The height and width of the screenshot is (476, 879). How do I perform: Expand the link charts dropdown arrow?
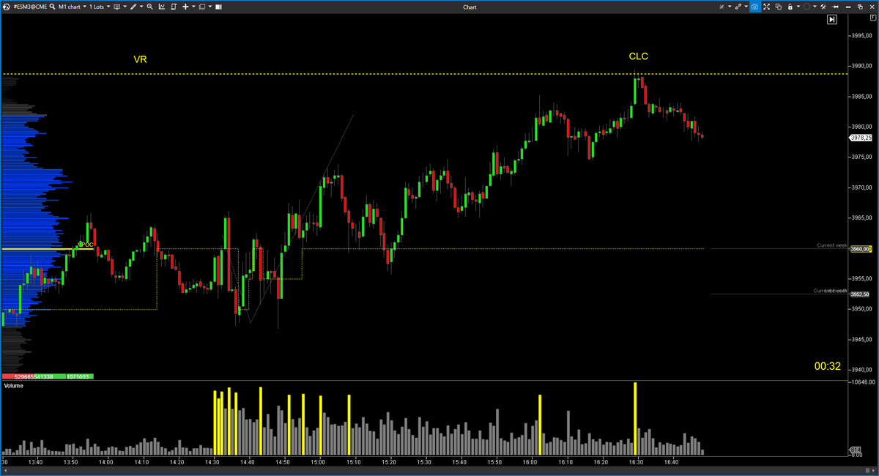[x=746, y=7]
